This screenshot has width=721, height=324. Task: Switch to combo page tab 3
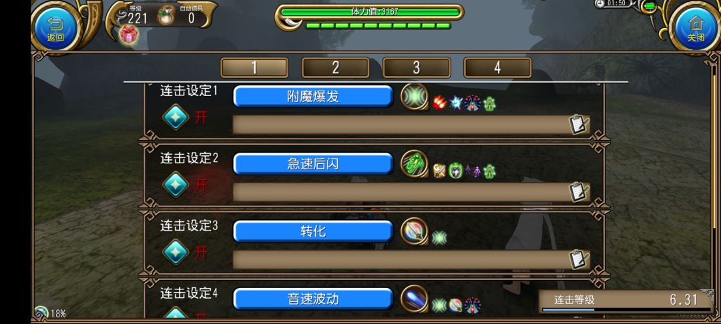[416, 68]
